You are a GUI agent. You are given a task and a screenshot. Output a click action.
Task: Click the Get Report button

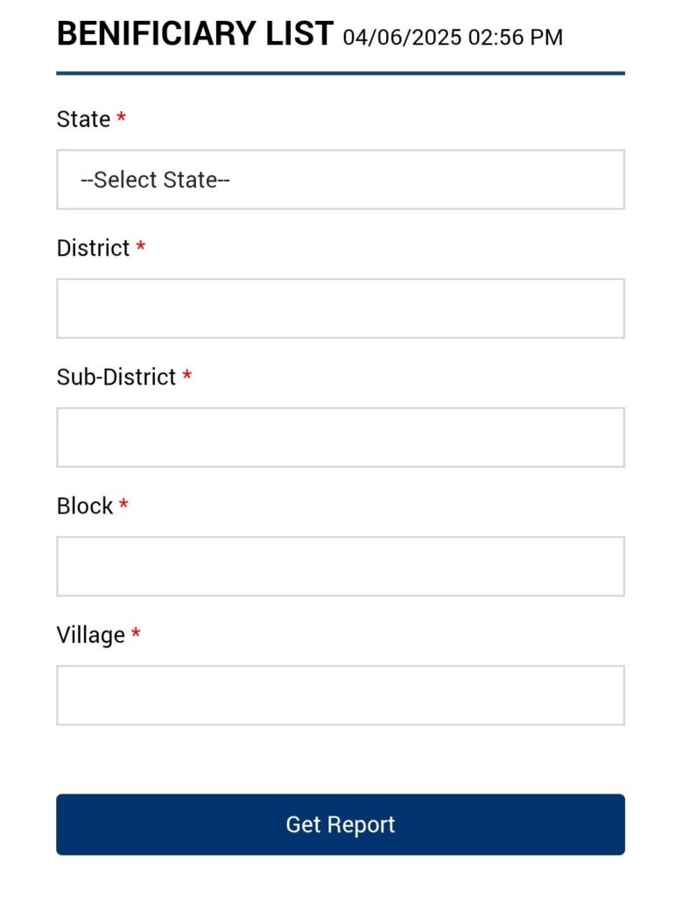point(341,824)
